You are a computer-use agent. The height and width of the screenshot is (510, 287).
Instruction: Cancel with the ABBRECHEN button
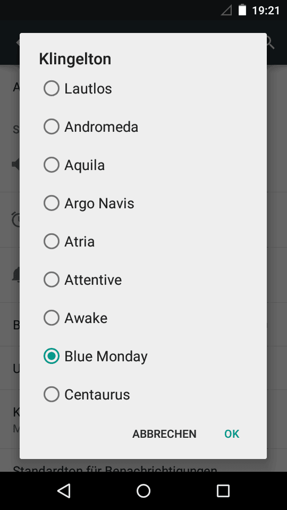tap(164, 434)
